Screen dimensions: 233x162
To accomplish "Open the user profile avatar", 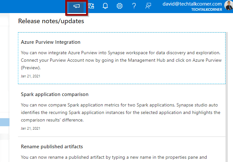I will 228,5.
